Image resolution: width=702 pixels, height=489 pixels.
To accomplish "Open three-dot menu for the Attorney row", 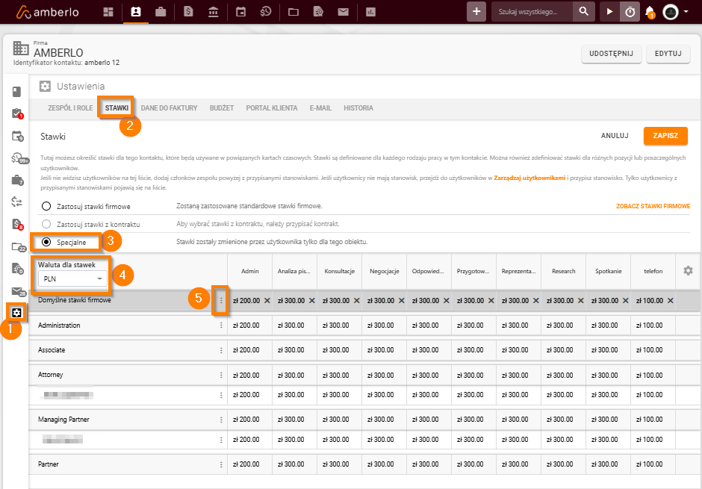I will tap(221, 375).
